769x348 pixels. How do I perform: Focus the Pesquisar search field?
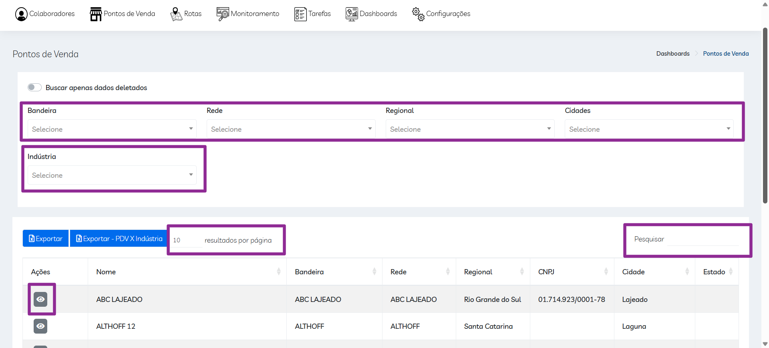703,239
